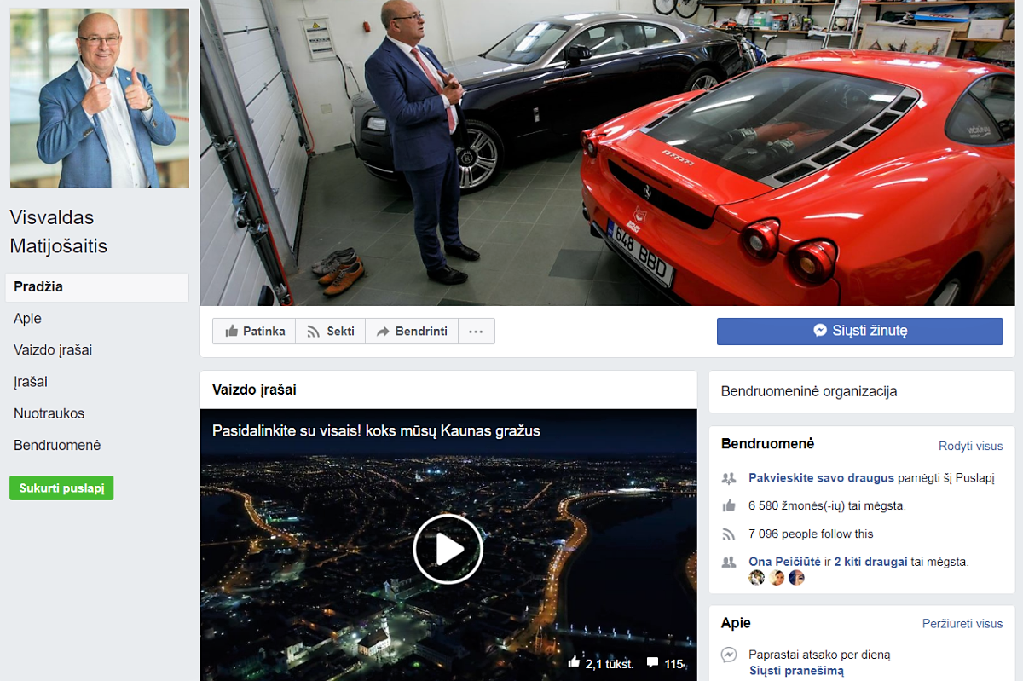Click the video title about Kaunas
Screen dimensions: 1023x681
pos(376,430)
